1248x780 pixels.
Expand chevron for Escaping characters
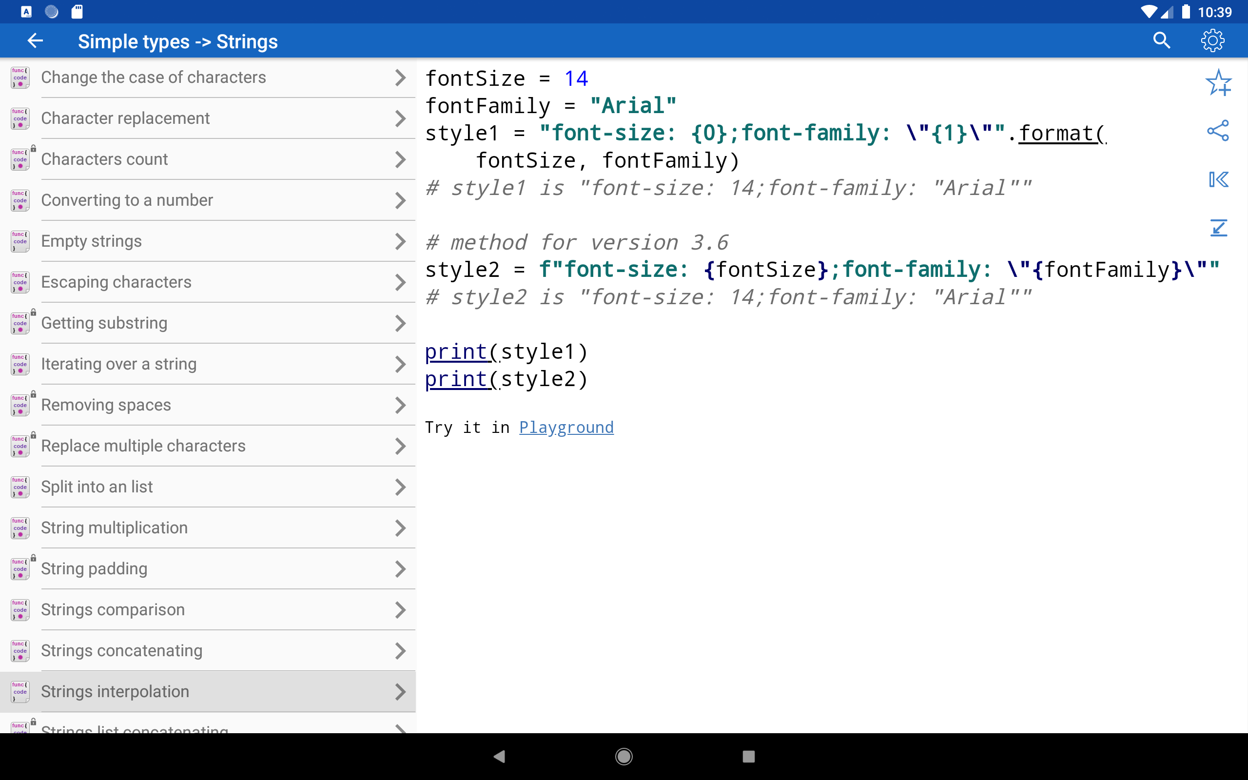[400, 282]
